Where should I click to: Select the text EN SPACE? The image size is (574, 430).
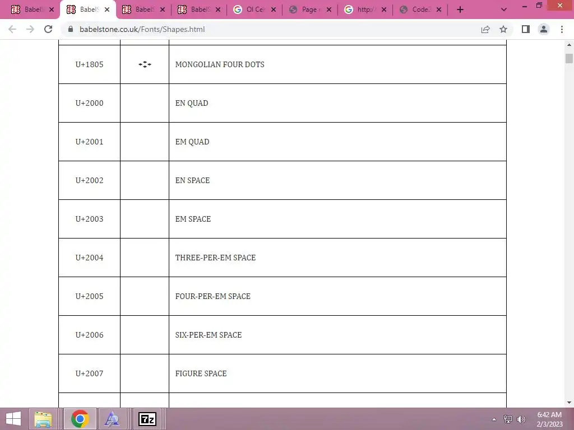(193, 180)
